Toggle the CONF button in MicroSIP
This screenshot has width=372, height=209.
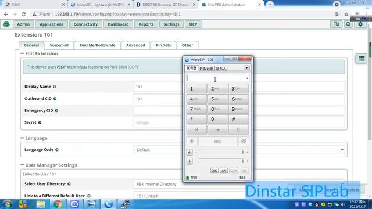[x=234, y=171]
